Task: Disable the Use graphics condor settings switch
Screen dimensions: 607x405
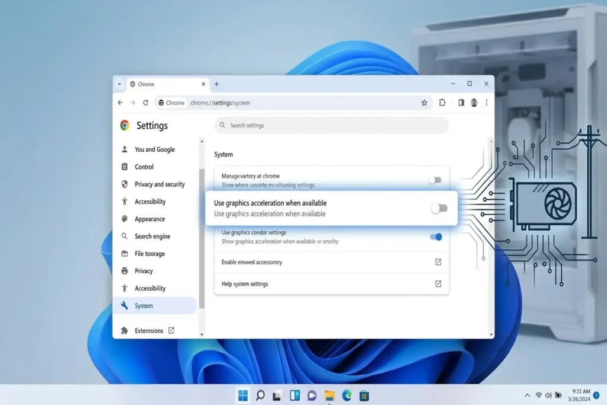Action: click(436, 237)
